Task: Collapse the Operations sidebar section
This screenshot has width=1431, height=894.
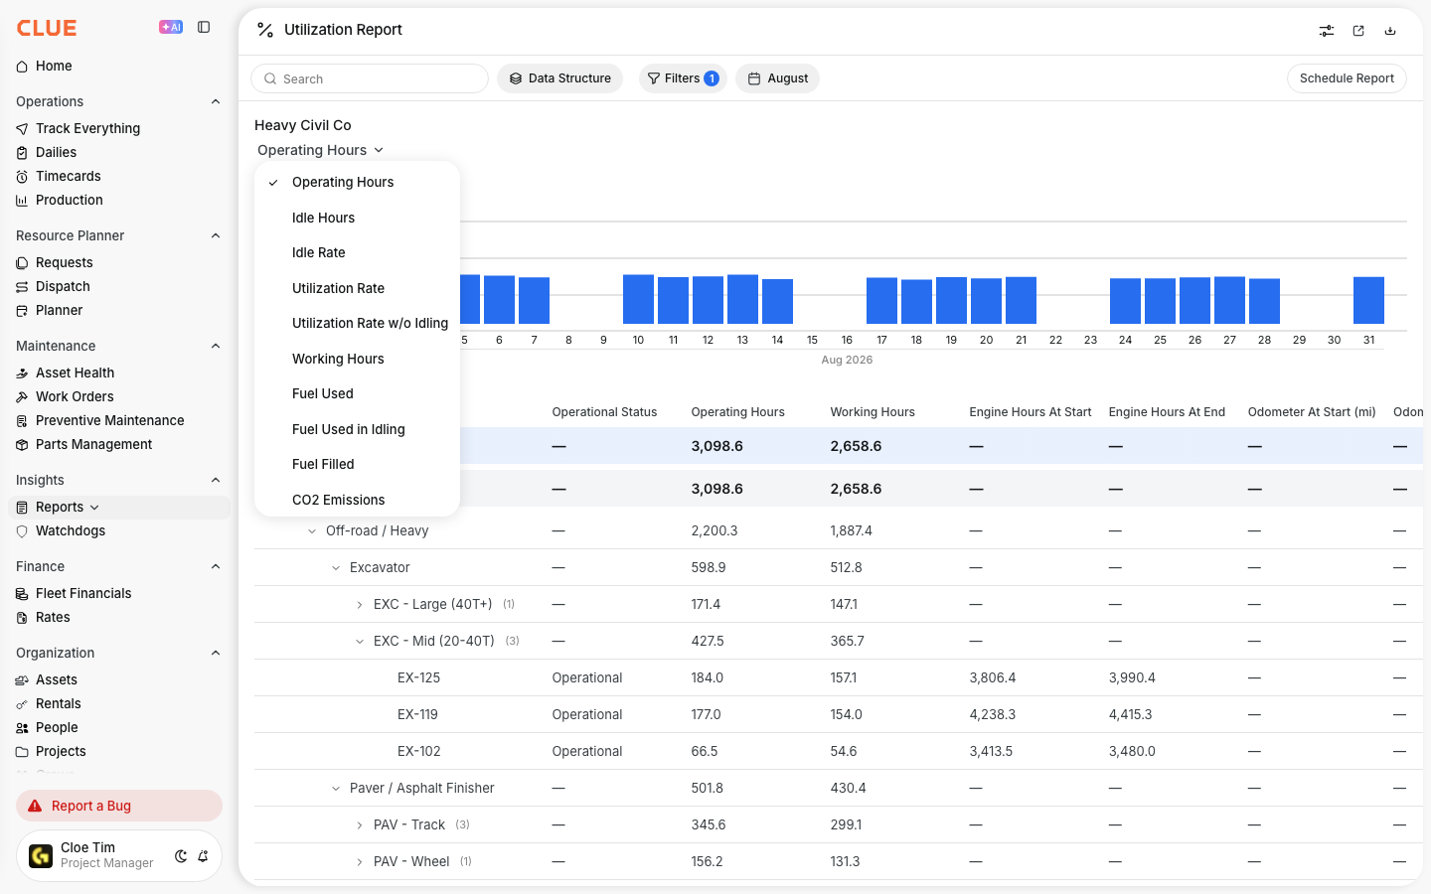Action: (x=216, y=101)
